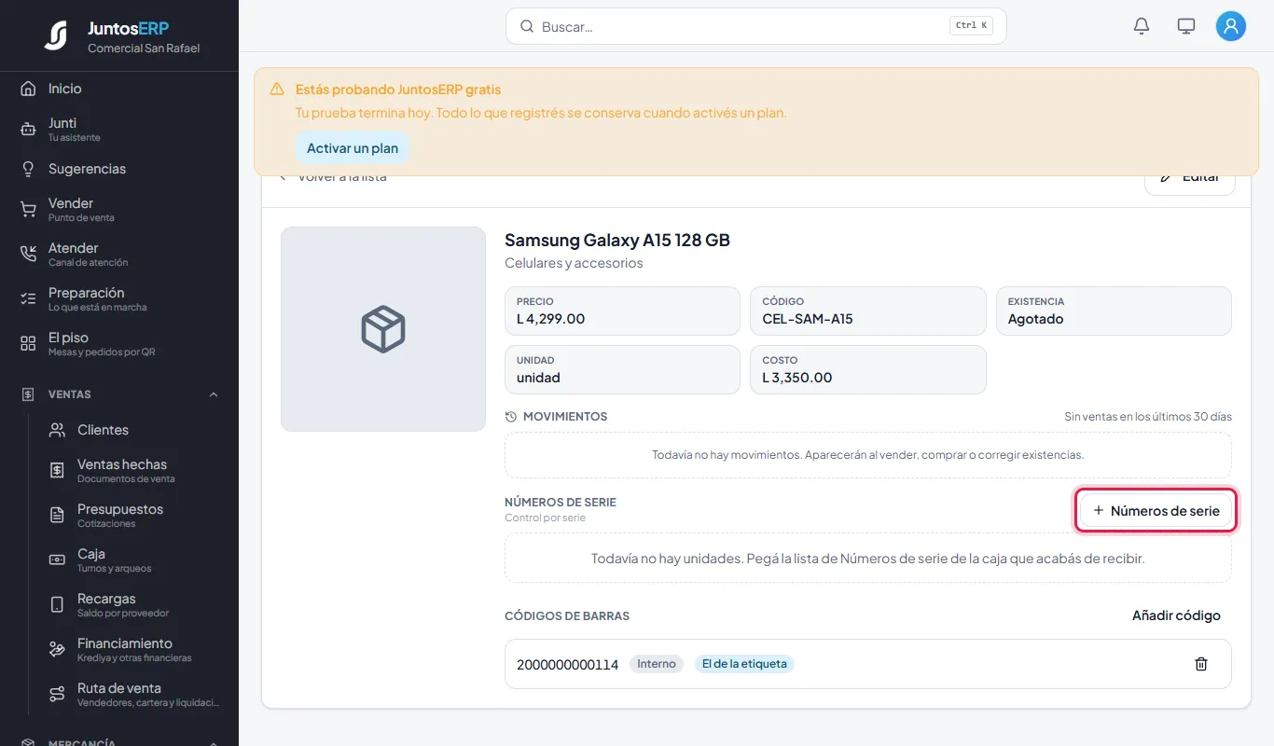Collapse the VENTAS section chevron
1274x746 pixels.
click(x=214, y=394)
